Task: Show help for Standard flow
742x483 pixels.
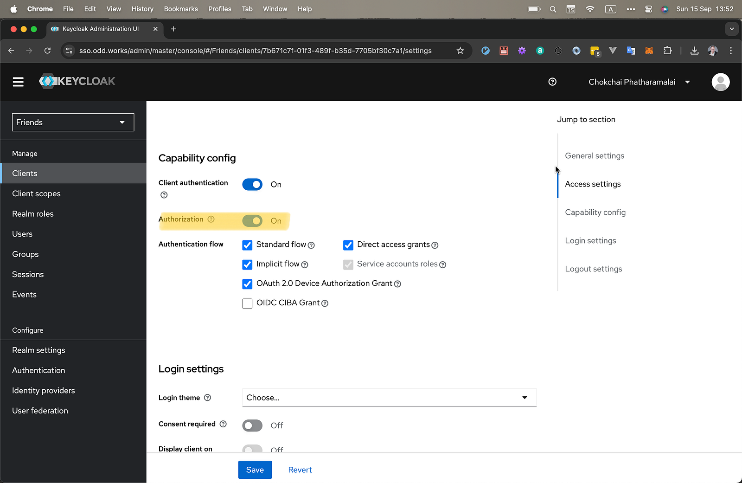Action: pos(311,245)
